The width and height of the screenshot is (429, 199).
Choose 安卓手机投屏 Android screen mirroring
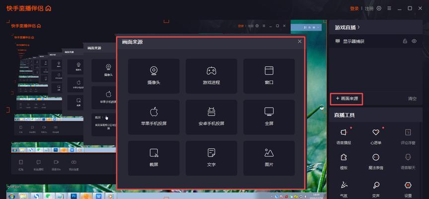(x=211, y=117)
